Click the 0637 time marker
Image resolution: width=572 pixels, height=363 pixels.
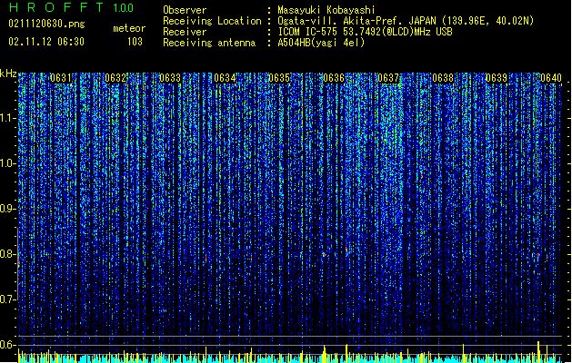click(x=388, y=78)
